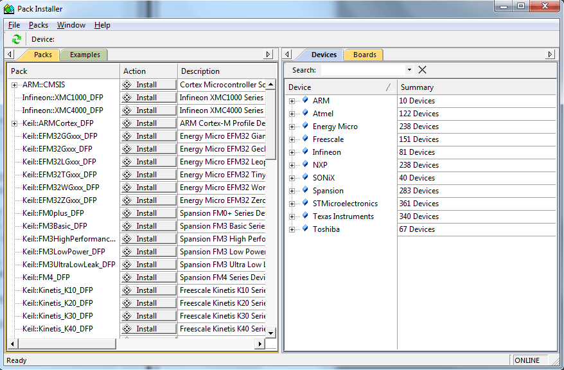Install the Keil::FM0plus_DFP pack
564x370 pixels.
tap(148, 213)
